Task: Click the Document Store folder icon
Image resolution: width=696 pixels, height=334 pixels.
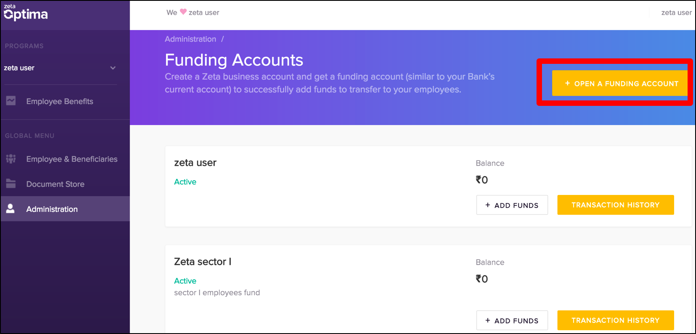Action: click(11, 184)
